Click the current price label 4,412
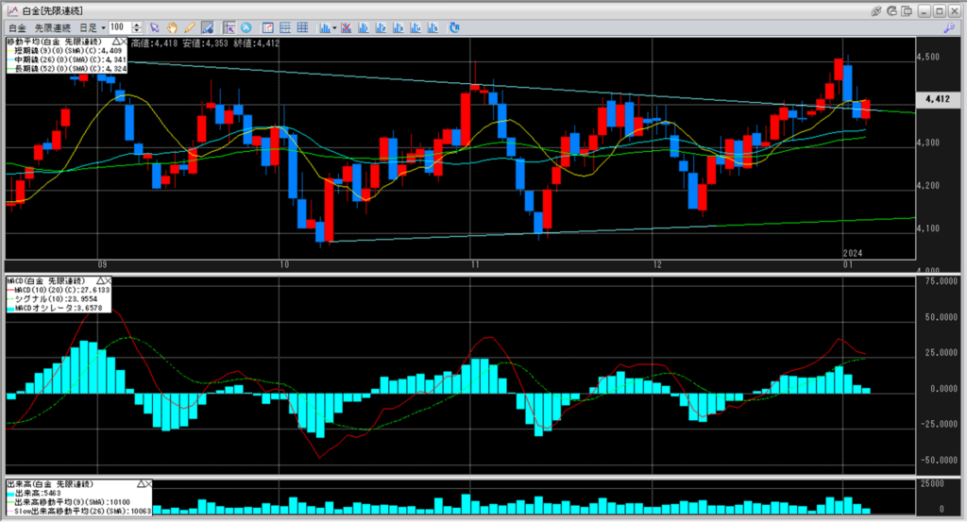967x522 pixels. (x=938, y=98)
